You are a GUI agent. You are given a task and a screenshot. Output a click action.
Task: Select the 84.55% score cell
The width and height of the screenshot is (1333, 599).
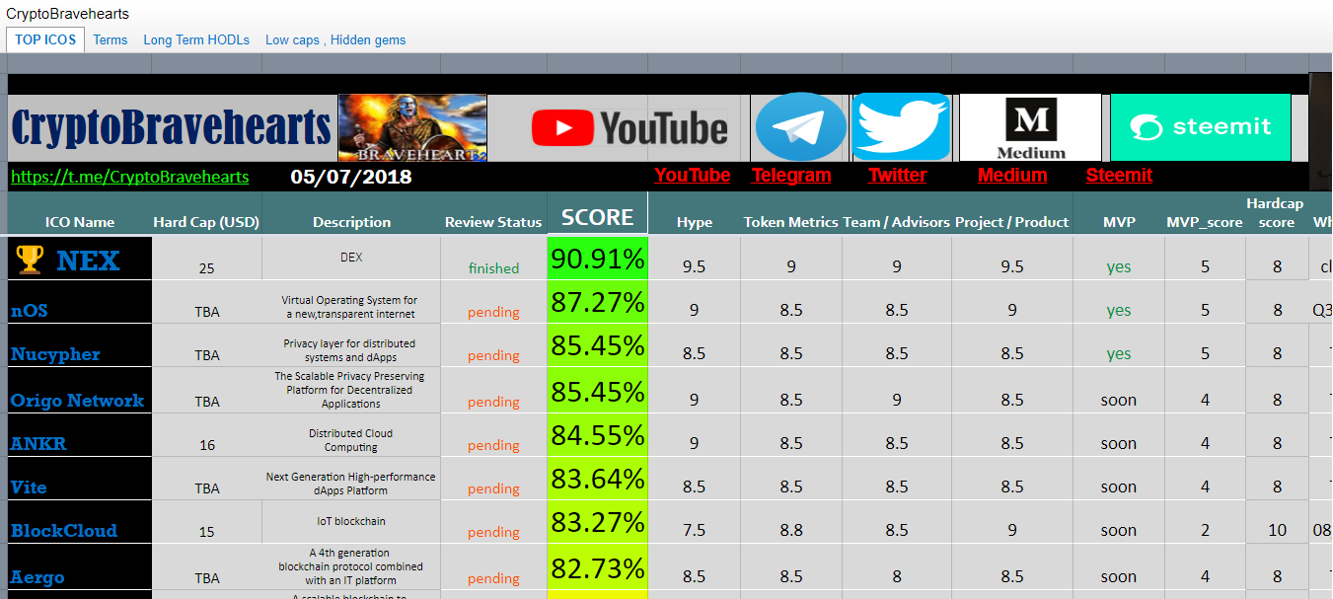tap(598, 435)
